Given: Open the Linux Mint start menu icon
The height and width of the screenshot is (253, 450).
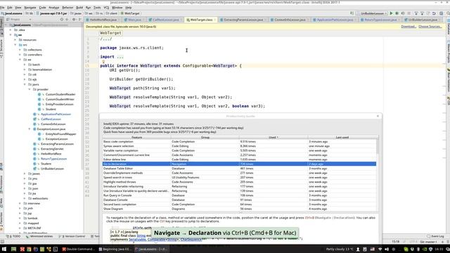Looking at the screenshot, I should (x=4, y=249).
